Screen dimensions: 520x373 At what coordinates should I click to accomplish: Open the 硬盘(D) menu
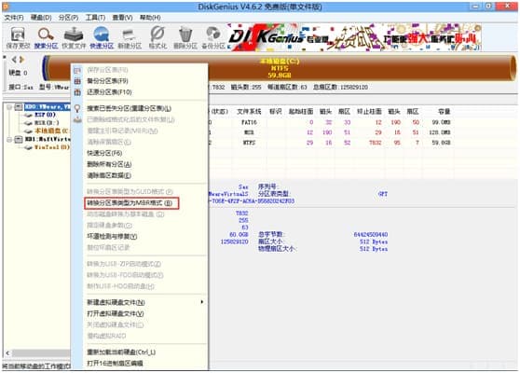click(x=41, y=18)
